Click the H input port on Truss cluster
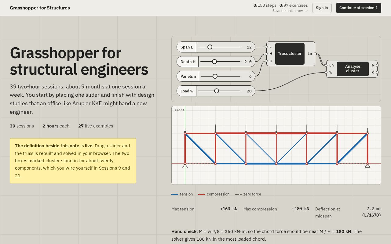 [x=266, y=54]
